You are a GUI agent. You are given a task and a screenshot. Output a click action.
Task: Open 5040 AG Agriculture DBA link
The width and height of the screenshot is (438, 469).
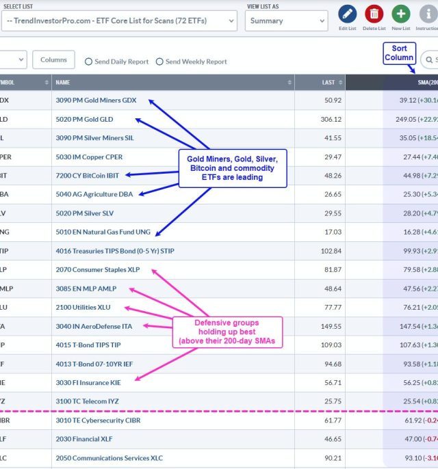(94, 194)
